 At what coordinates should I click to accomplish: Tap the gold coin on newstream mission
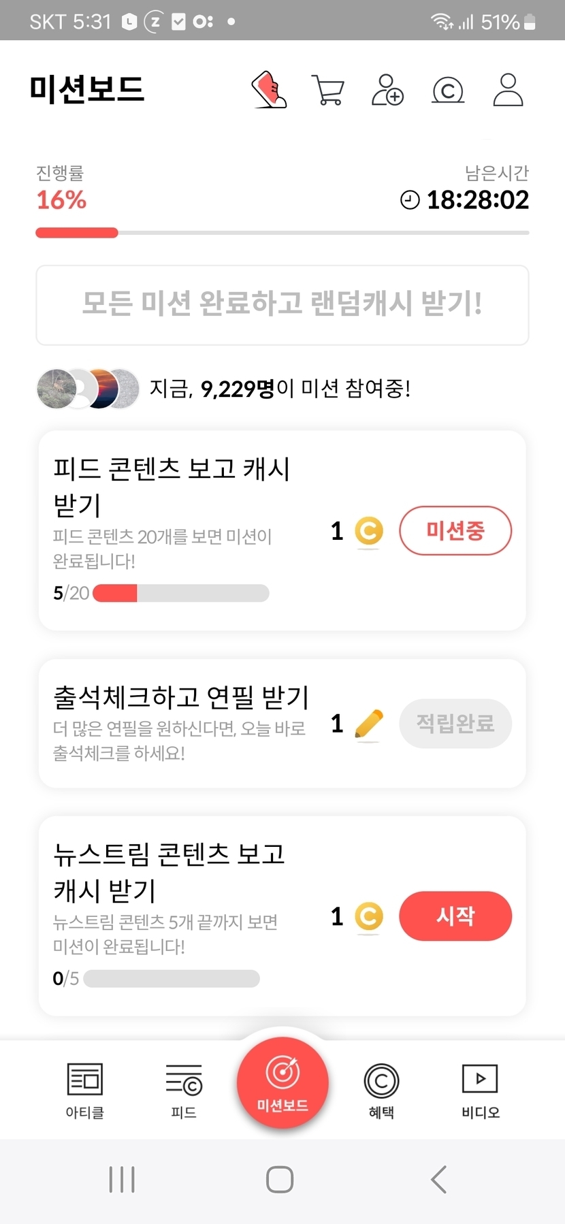coord(369,916)
